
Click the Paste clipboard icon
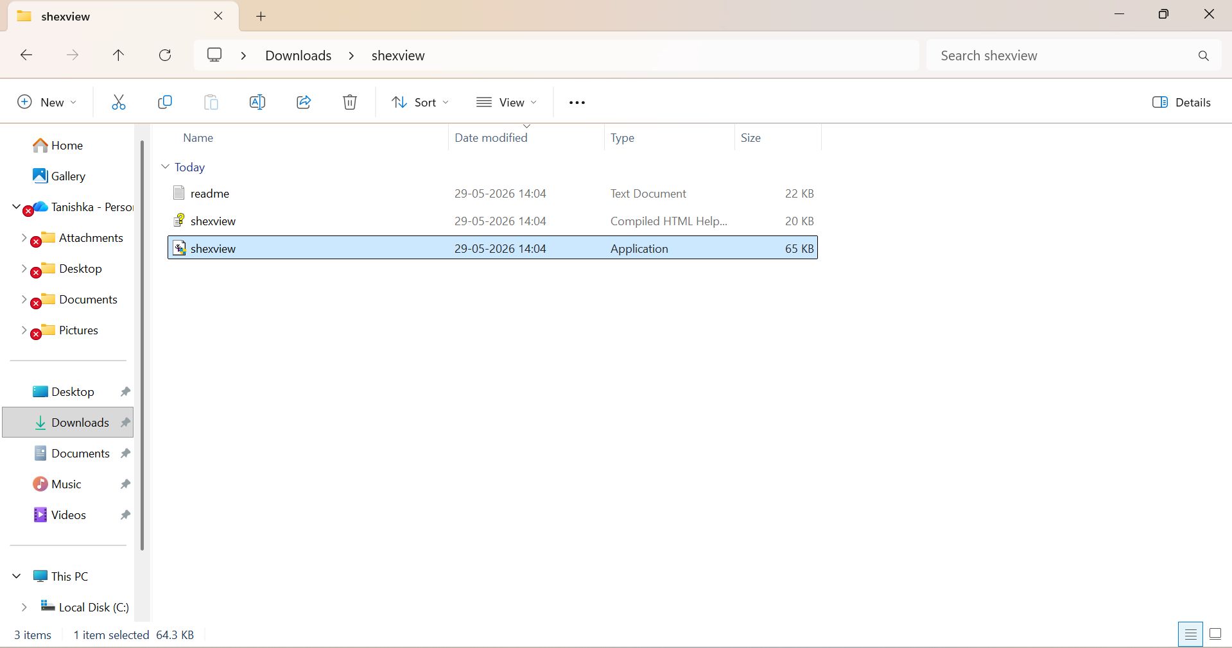click(x=211, y=102)
